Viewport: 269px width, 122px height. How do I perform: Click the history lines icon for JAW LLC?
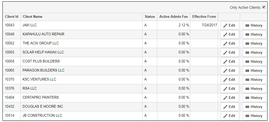click(x=247, y=26)
